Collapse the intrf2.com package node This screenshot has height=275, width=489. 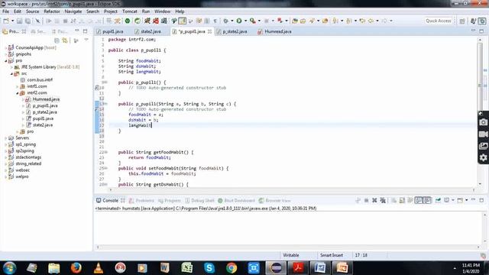pyautogui.click(x=17, y=93)
